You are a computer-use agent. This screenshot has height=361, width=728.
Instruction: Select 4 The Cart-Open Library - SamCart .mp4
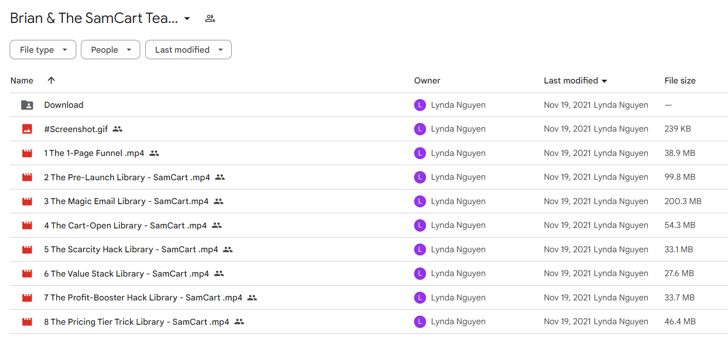coord(125,226)
